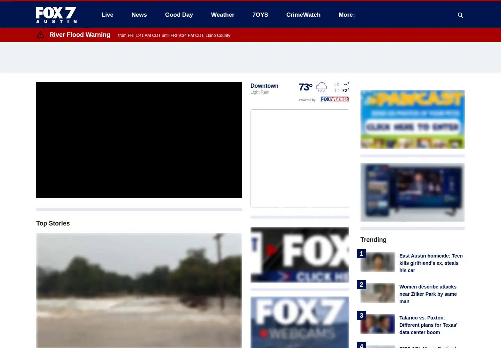Click the Top Stories heading

tap(53, 223)
